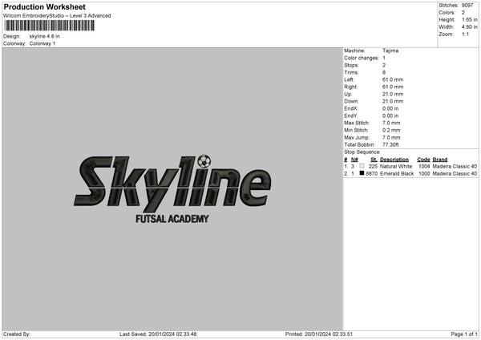This screenshot has height=340, width=481.
Task: Click the barcode image in the header
Action: click(50, 26)
